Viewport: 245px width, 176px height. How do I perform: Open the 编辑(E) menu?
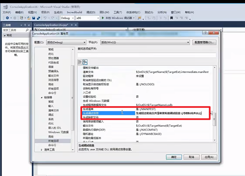(x=19, y=12)
